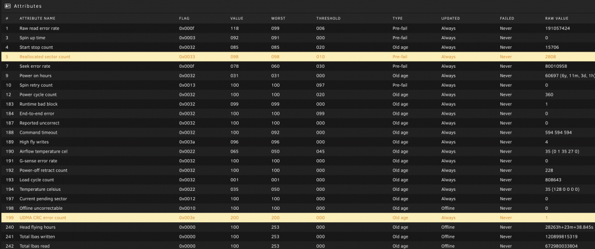Select the Raw read error rate row
Image resolution: width=595 pixels, height=249 pixels.
coord(297,29)
